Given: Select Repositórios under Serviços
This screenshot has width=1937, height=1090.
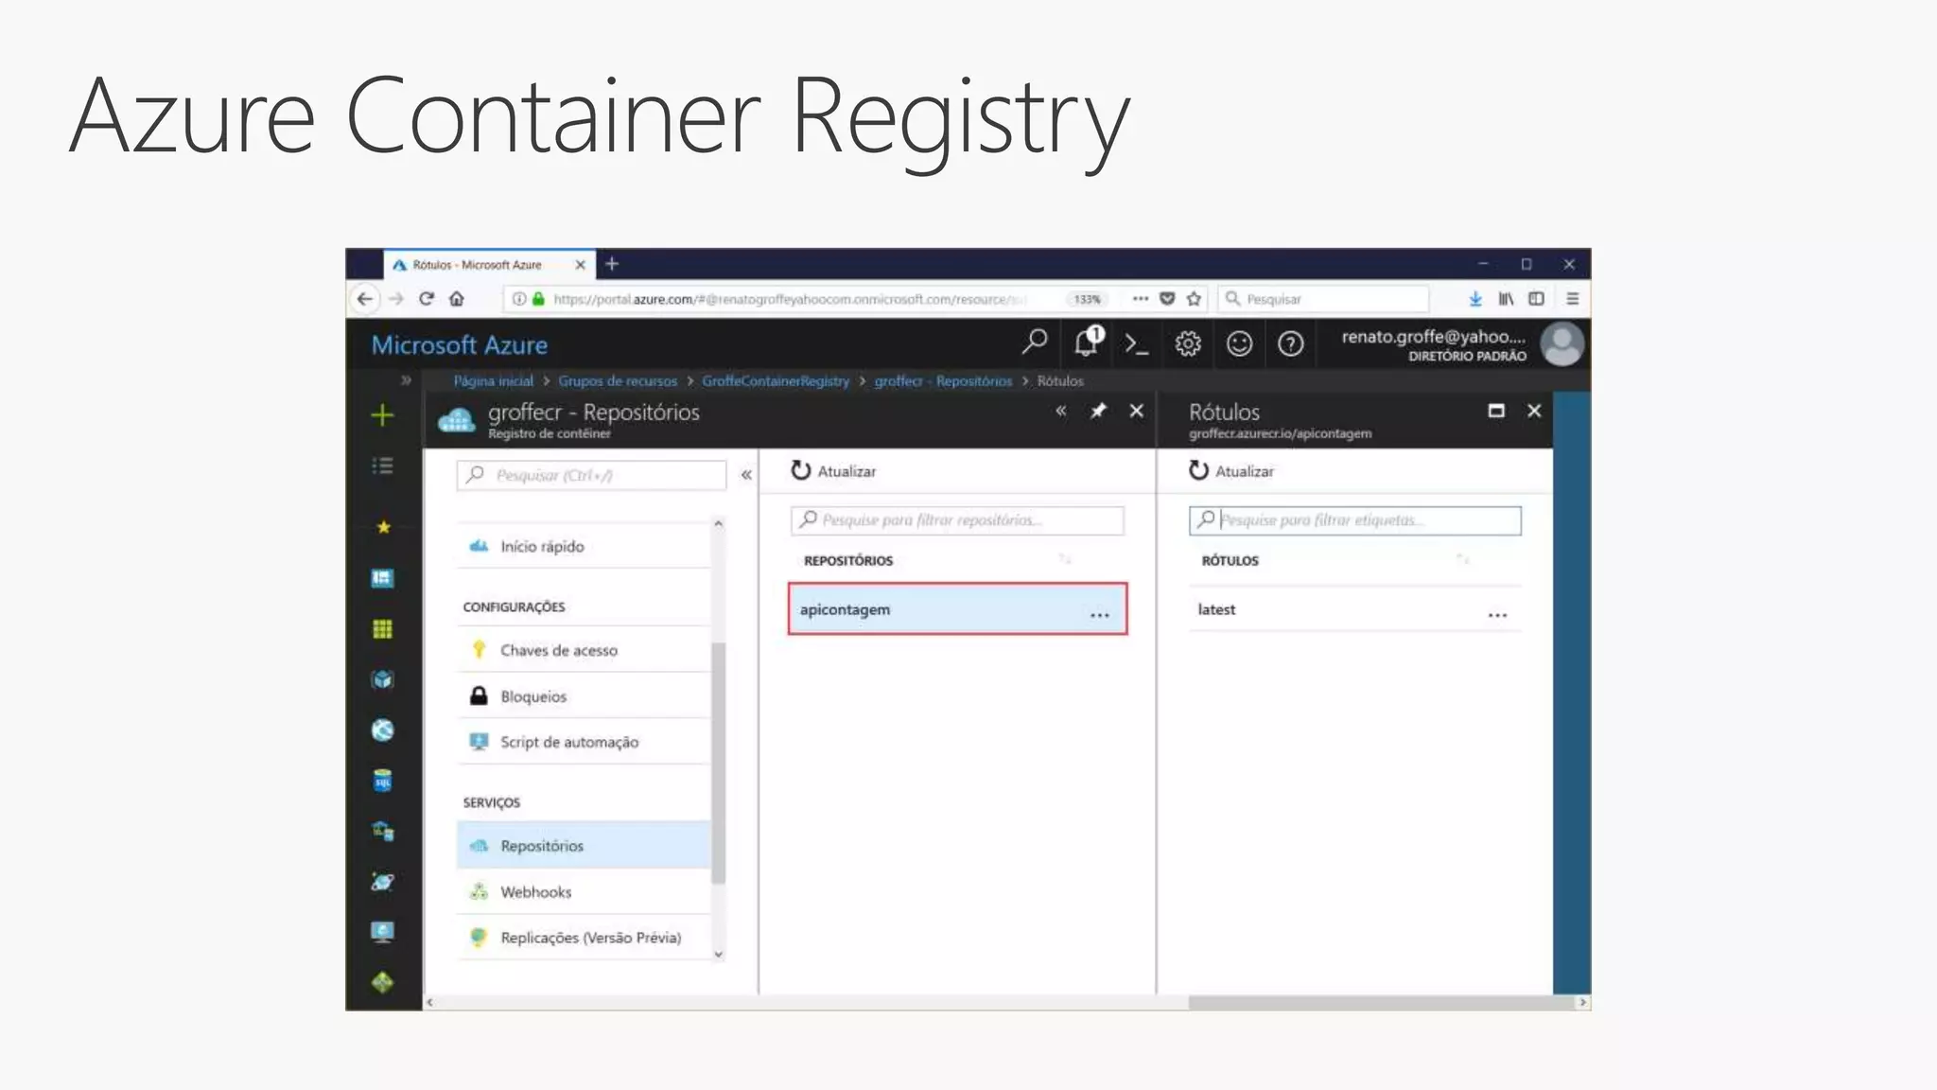Looking at the screenshot, I should 584,846.
